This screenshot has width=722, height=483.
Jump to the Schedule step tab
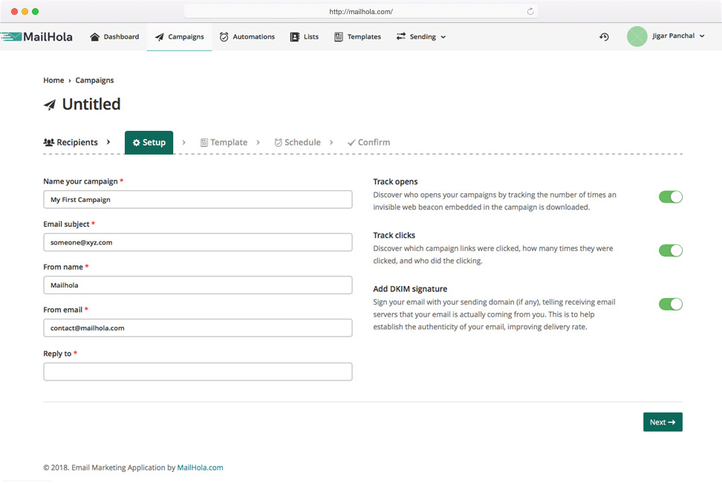[x=297, y=142]
